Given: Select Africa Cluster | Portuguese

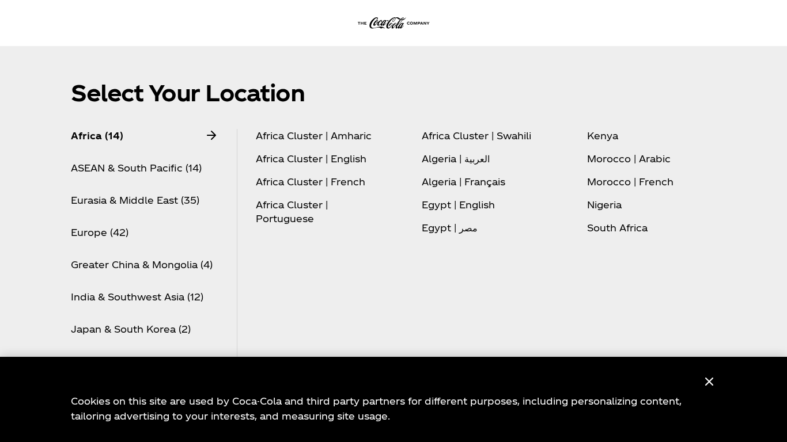Looking at the screenshot, I should click(292, 212).
